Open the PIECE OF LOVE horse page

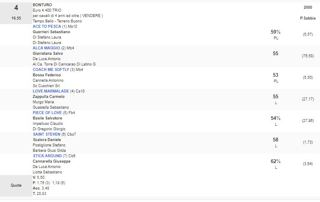[47, 113]
